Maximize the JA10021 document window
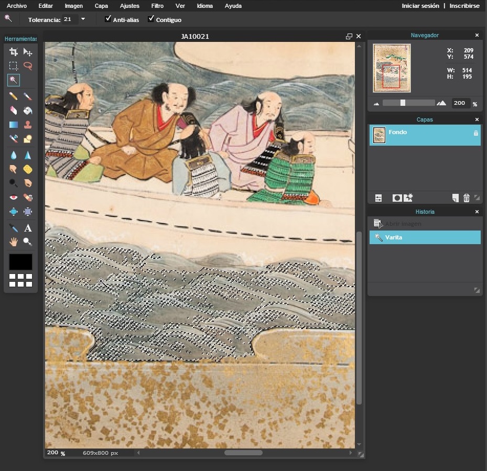This screenshot has width=487, height=471. [x=349, y=36]
